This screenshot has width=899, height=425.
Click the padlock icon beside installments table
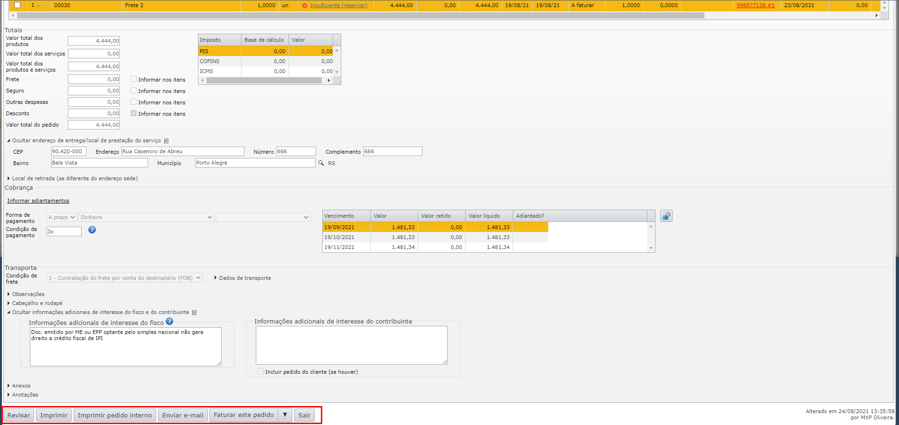tap(666, 216)
